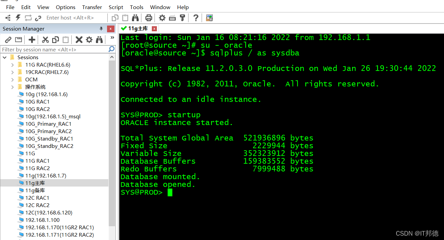444x240 pixels.
Task: Click the filter magnifier icon
Action: click(x=112, y=49)
